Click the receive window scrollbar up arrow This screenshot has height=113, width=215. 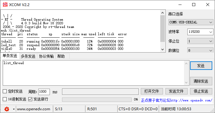[x=162, y=13]
